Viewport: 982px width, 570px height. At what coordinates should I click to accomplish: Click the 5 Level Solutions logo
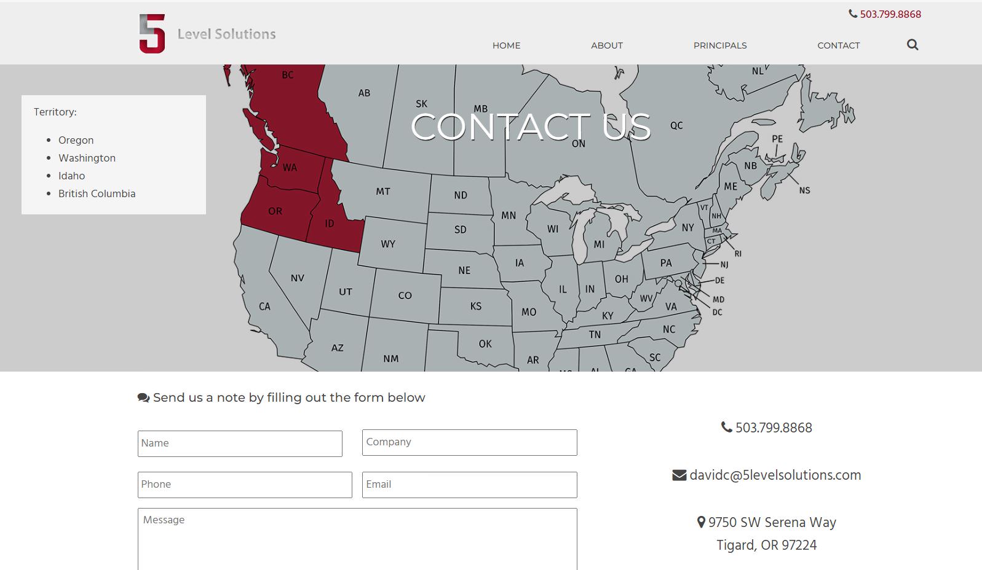click(207, 33)
